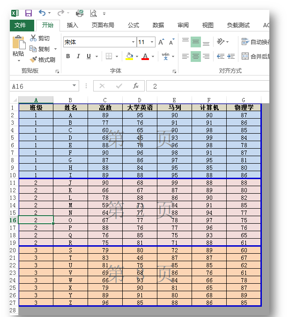
Task: Customize quick access toolbar dropdown
Action: click(104, 14)
